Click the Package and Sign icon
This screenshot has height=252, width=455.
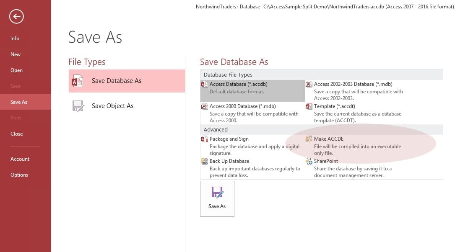pyautogui.click(x=204, y=139)
